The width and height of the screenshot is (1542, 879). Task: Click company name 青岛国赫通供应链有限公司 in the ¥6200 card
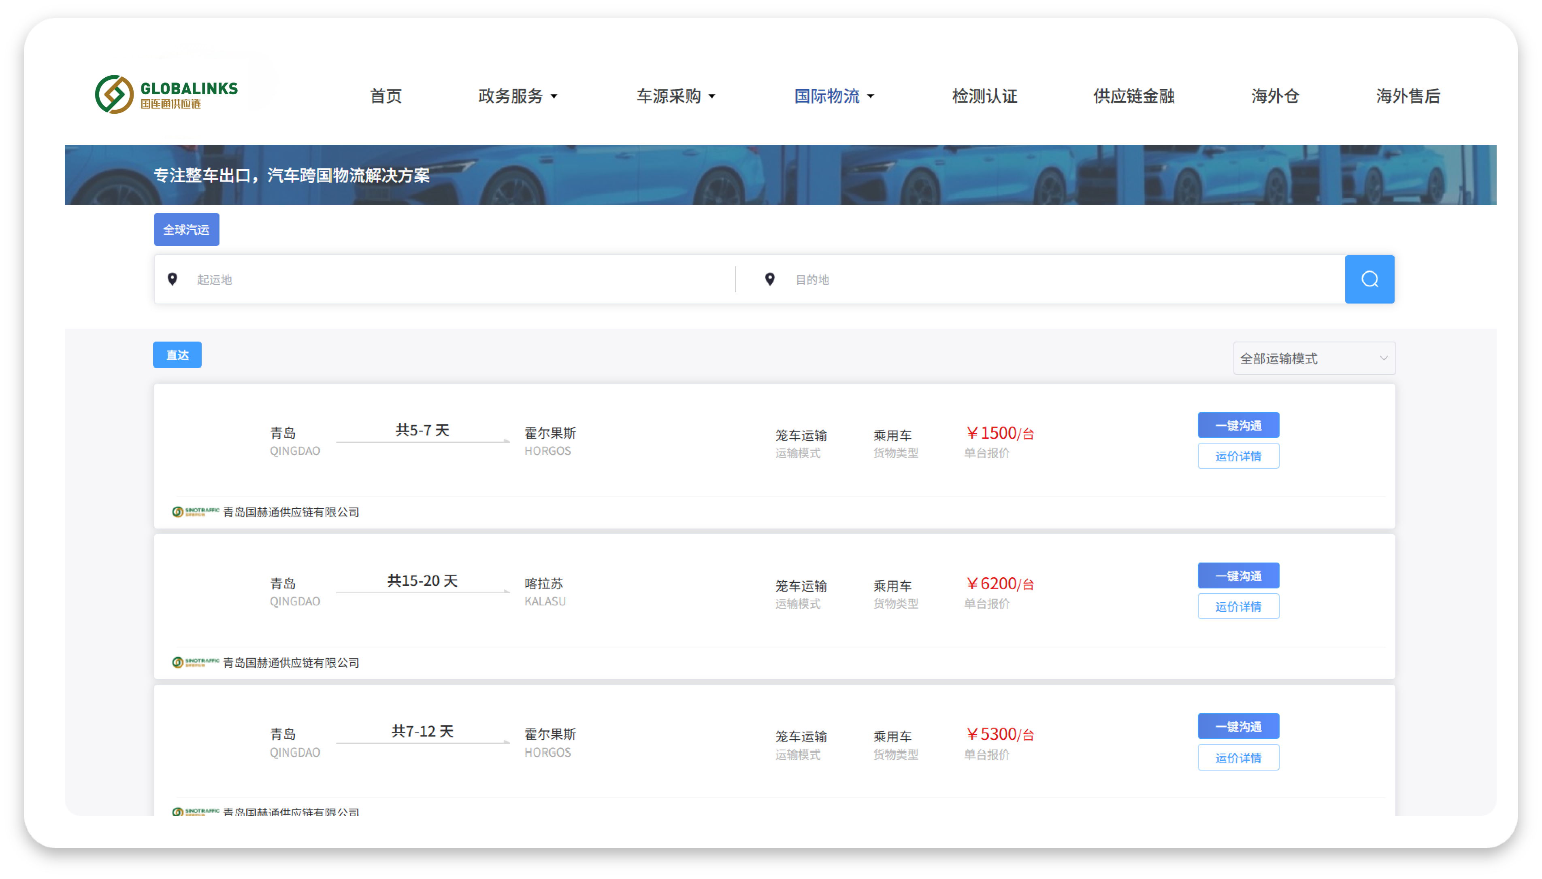[290, 662]
